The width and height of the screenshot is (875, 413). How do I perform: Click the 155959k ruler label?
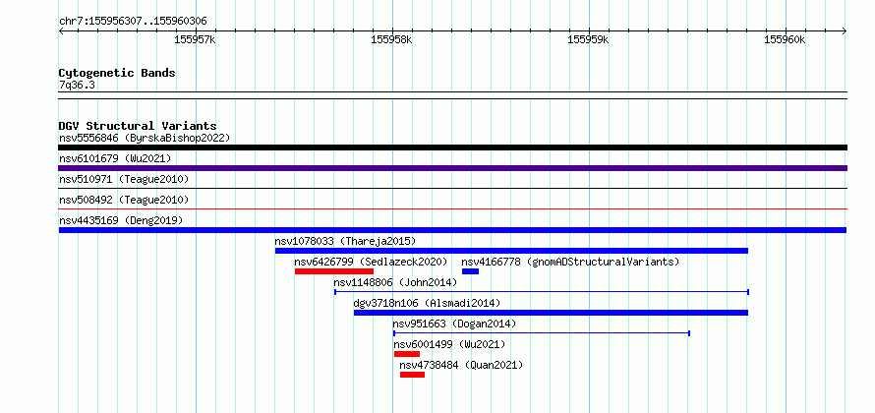click(588, 39)
